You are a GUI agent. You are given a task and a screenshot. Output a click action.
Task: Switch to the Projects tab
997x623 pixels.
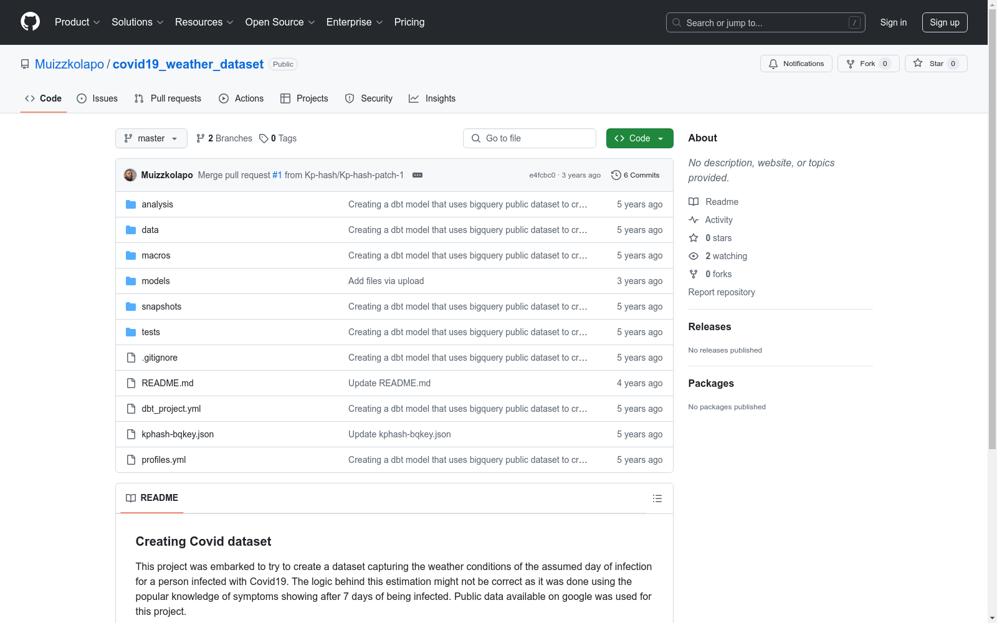click(304, 98)
